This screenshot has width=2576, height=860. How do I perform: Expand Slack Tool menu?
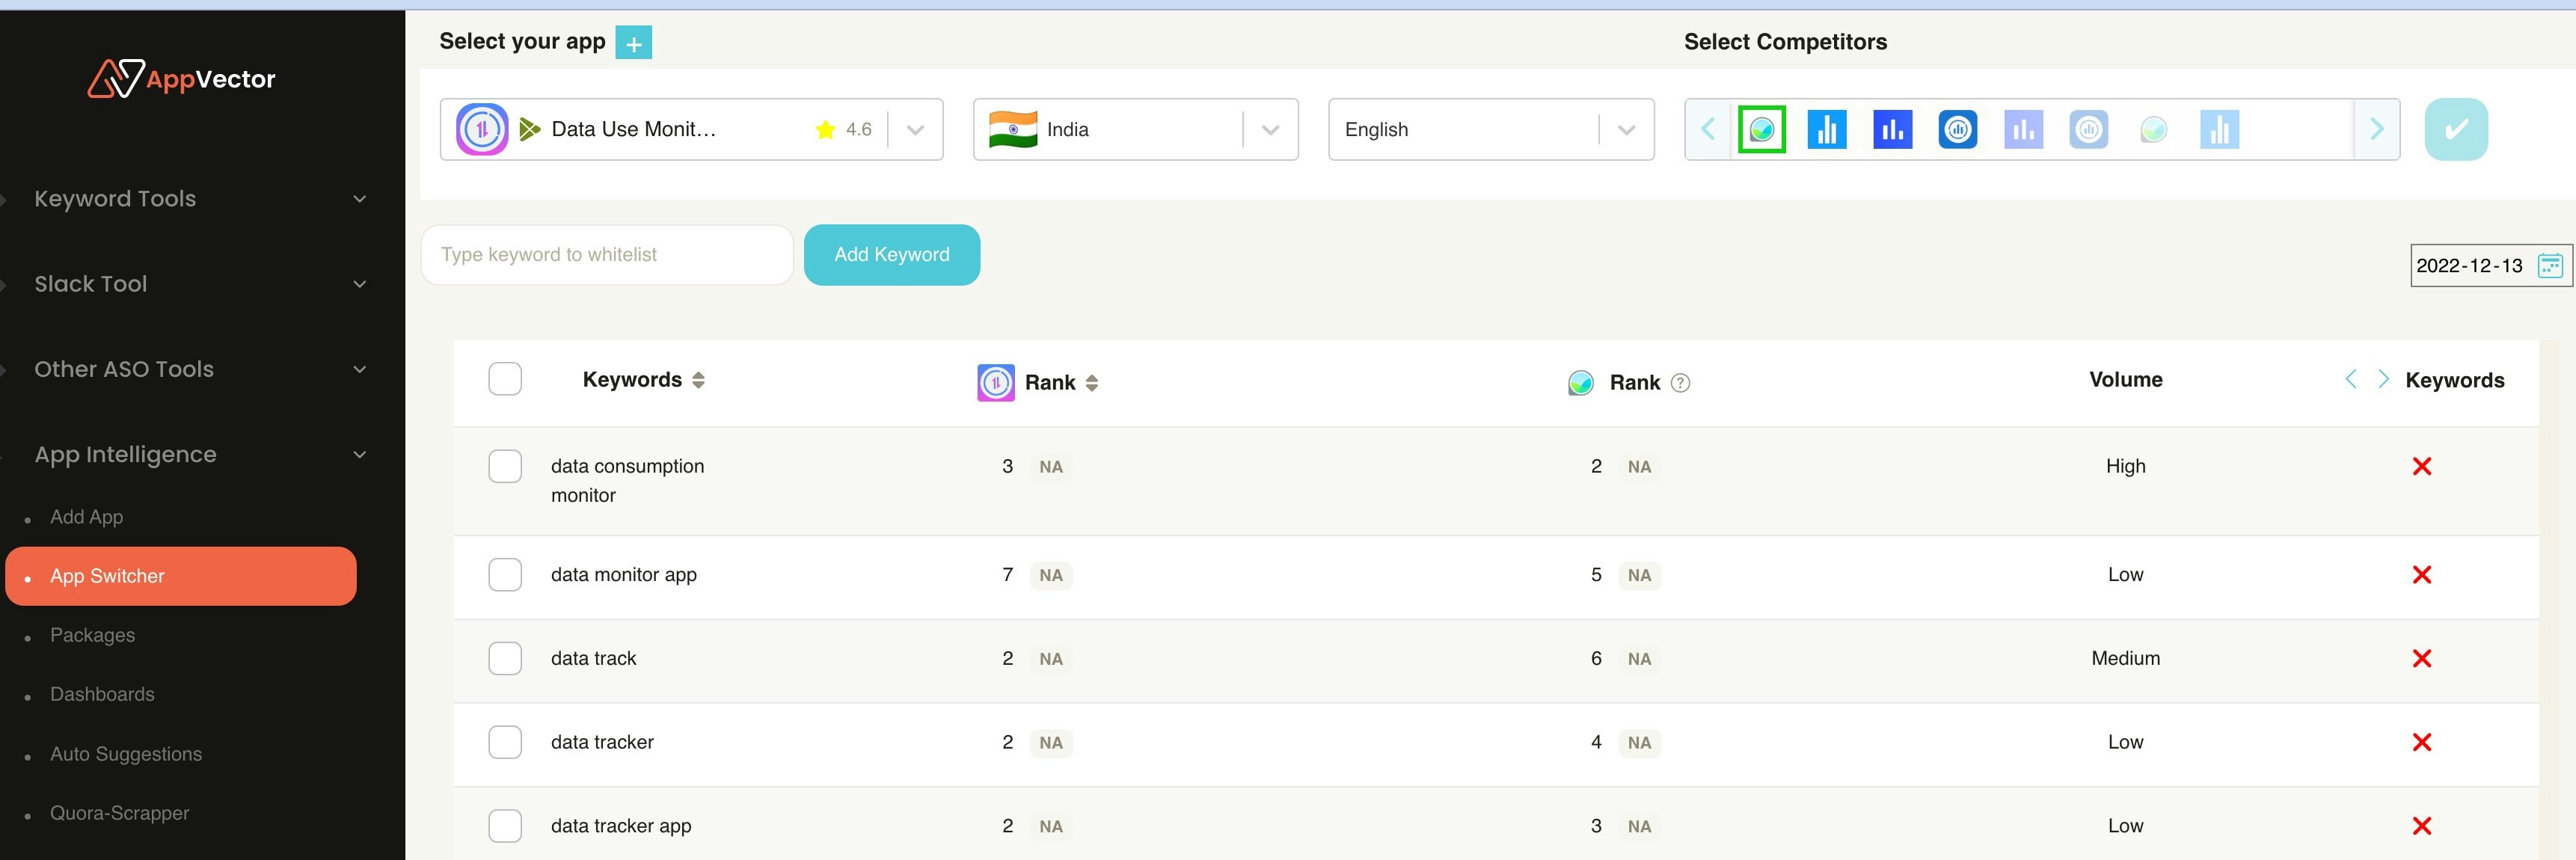tap(200, 284)
